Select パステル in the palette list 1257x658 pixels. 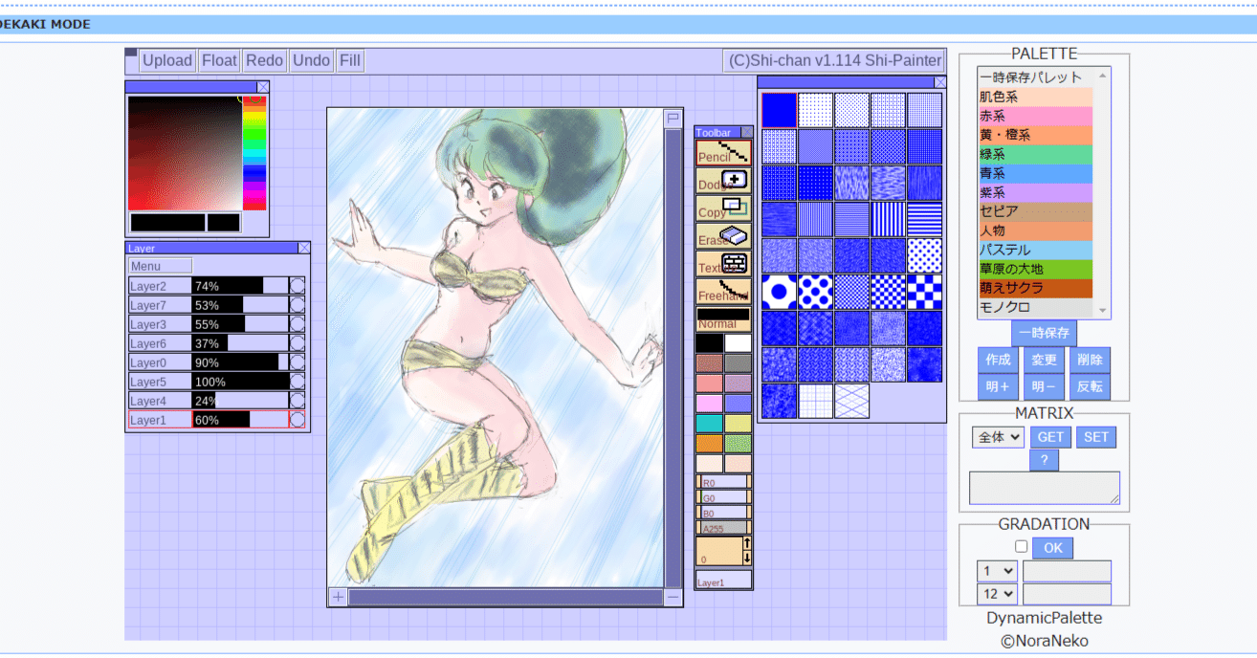click(x=1035, y=250)
